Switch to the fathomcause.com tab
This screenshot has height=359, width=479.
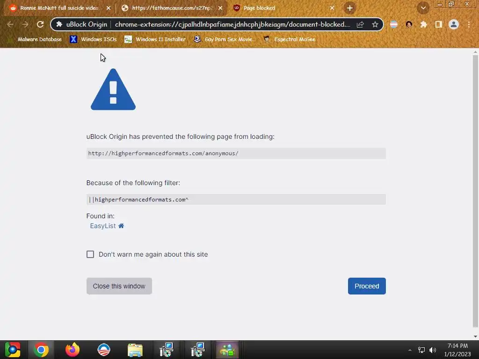172,8
